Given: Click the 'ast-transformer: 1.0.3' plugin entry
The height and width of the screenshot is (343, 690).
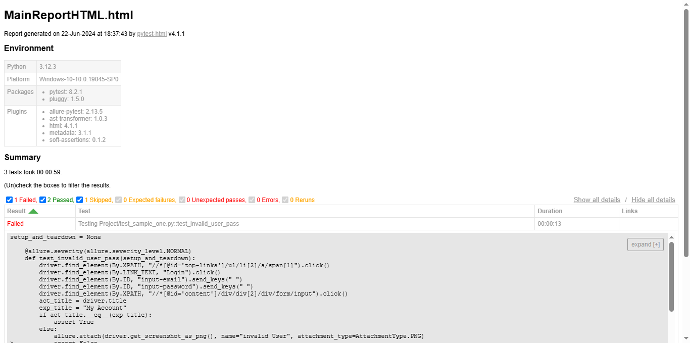Looking at the screenshot, I should (78, 119).
